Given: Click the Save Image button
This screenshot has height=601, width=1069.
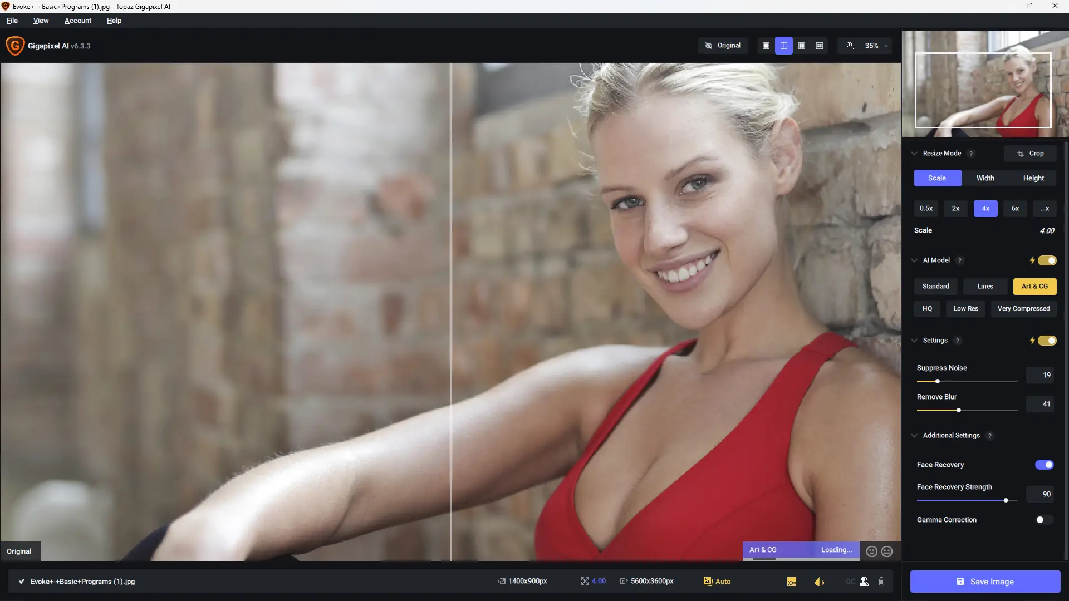Looking at the screenshot, I should [985, 582].
